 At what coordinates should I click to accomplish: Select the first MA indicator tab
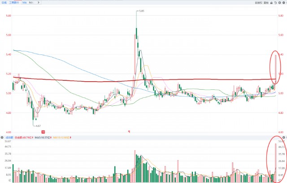click(25, 2)
